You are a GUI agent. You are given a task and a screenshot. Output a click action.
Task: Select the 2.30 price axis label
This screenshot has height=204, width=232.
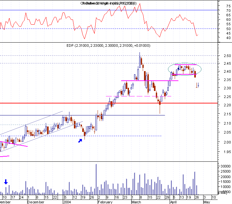[227, 88]
